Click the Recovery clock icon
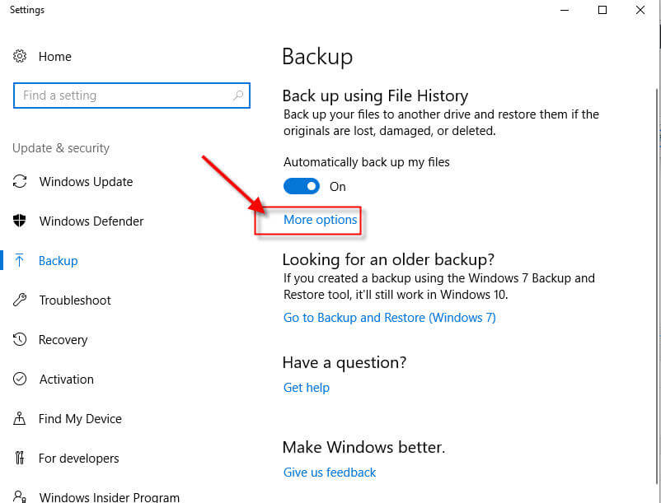 [x=20, y=339]
